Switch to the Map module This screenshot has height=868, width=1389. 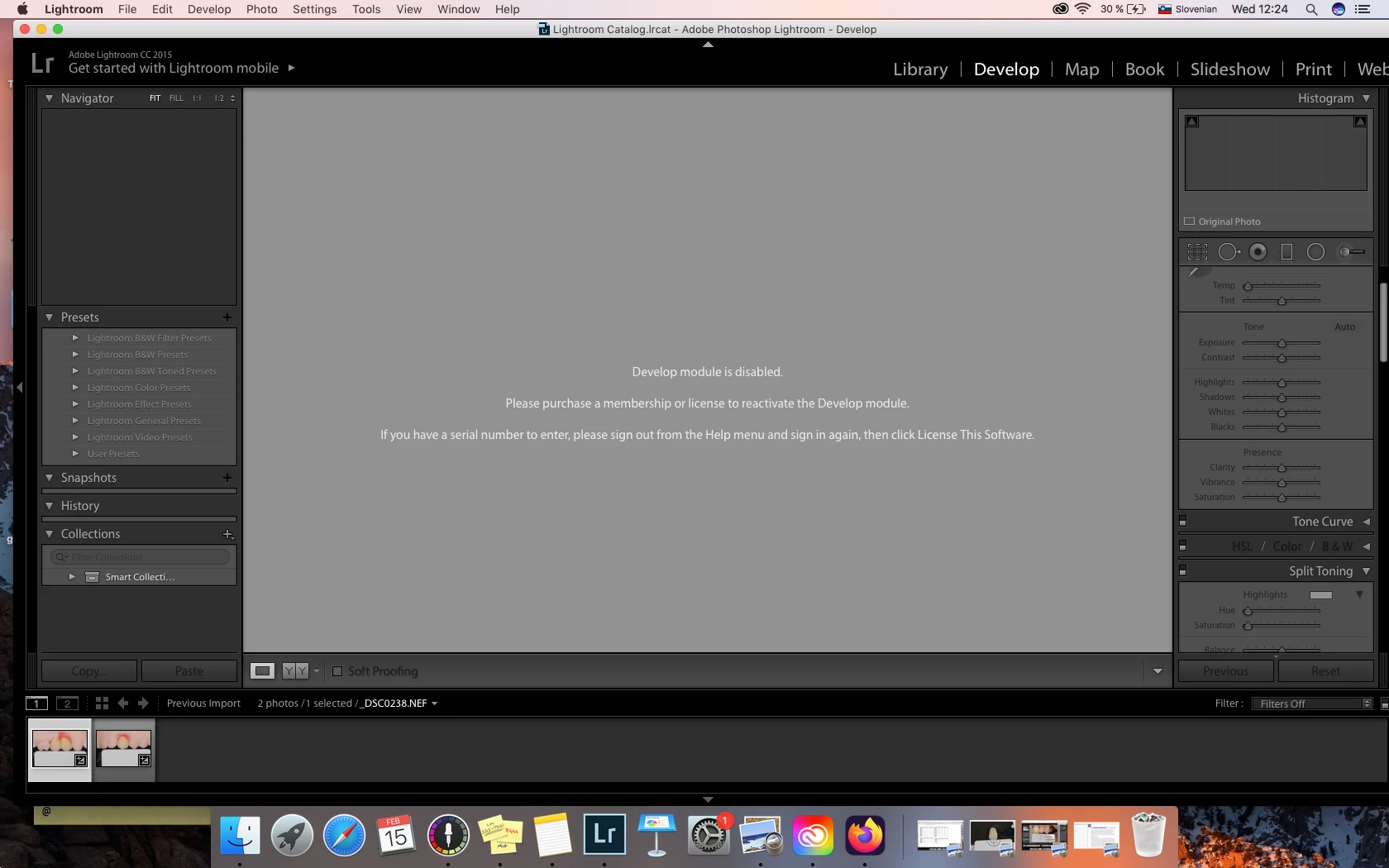click(x=1081, y=69)
